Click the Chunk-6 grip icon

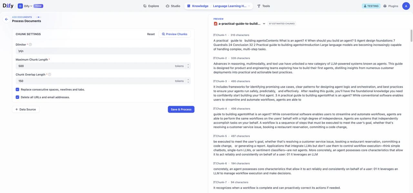(x=215, y=163)
